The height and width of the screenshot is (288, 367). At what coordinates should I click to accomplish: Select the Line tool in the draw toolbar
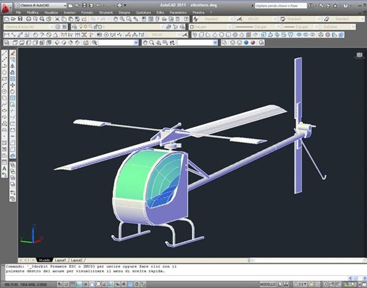tap(5, 53)
